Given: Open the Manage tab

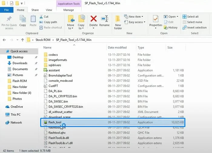Looking at the screenshot, I should click(x=68, y=10).
